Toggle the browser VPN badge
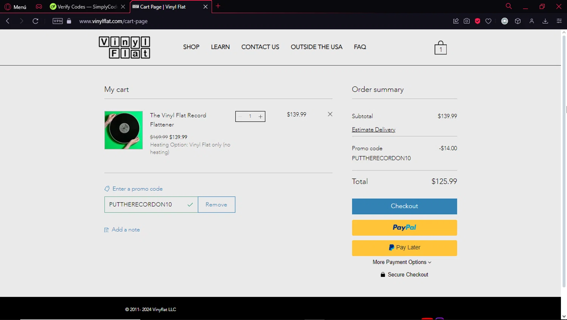The width and height of the screenshot is (567, 320). pyautogui.click(x=57, y=21)
